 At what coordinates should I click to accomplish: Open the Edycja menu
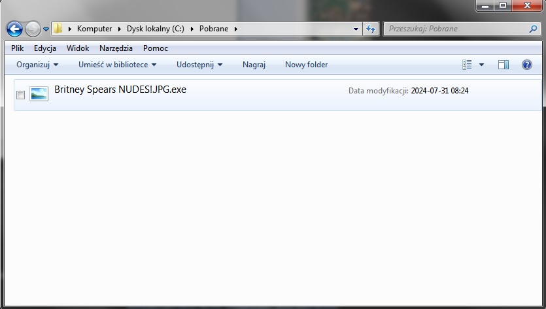coord(45,48)
